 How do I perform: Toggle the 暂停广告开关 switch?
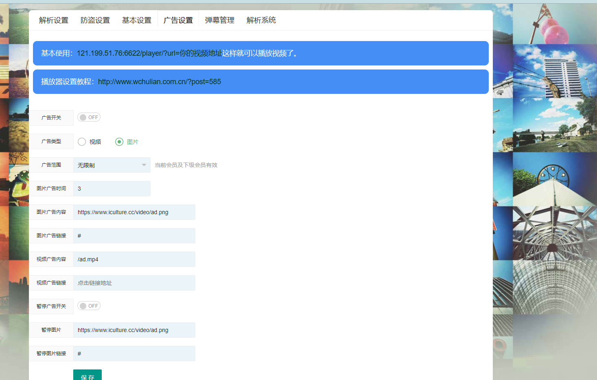[89, 306]
